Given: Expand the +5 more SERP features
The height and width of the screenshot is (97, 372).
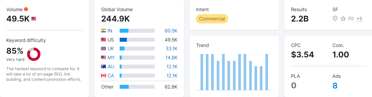Looking at the screenshot, I should click(359, 19).
